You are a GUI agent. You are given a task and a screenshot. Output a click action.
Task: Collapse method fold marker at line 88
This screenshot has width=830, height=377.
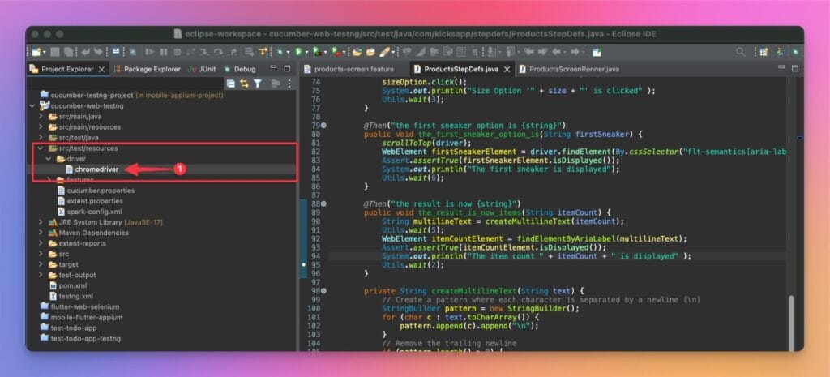323,203
